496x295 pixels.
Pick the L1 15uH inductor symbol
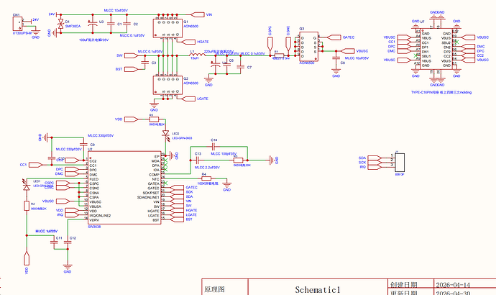pos(197,55)
